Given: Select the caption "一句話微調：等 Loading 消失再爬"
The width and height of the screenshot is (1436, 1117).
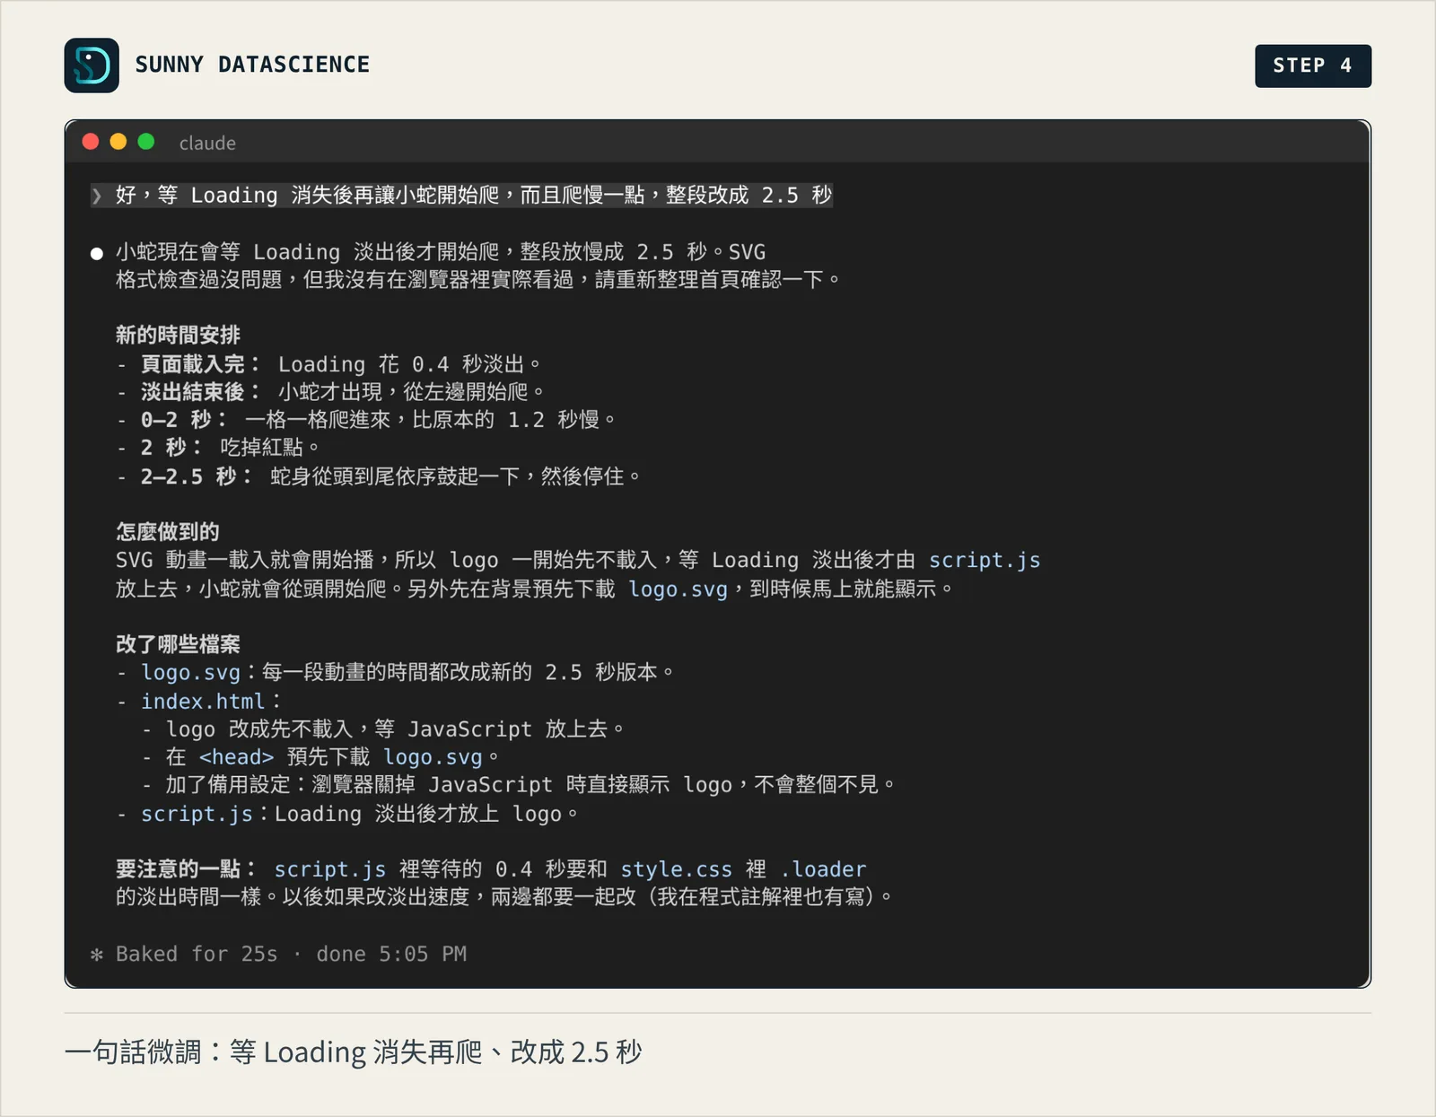Looking at the screenshot, I should (274, 1052).
